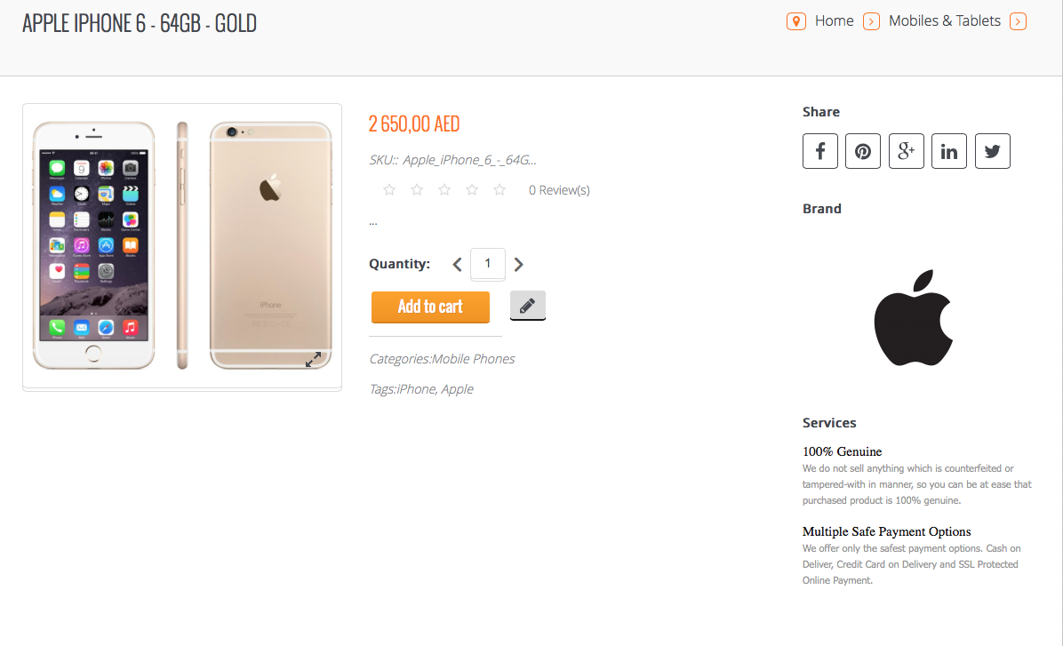
Task: Focus the quantity input field
Action: (488, 264)
